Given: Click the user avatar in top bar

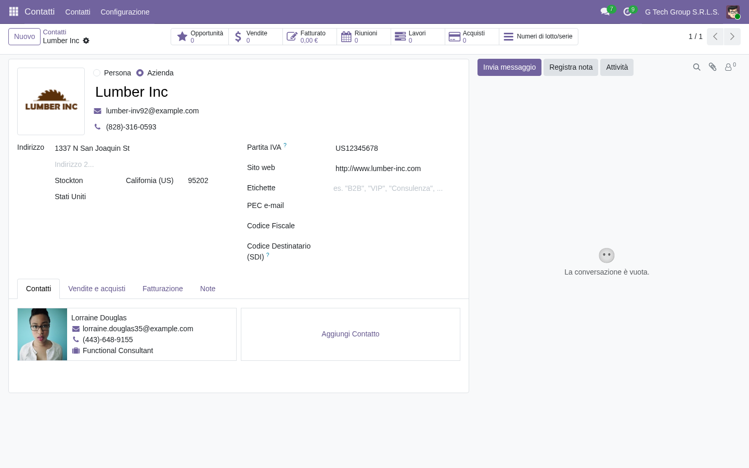Looking at the screenshot, I should click(733, 11).
